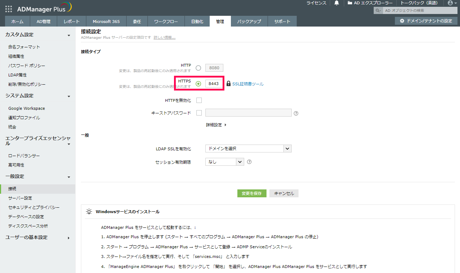Click the ライセンス link
This screenshot has height=273, width=460.
[316, 3]
